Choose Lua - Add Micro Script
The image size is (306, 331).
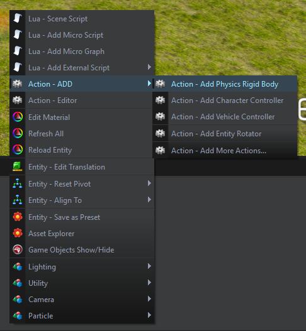click(x=82, y=35)
